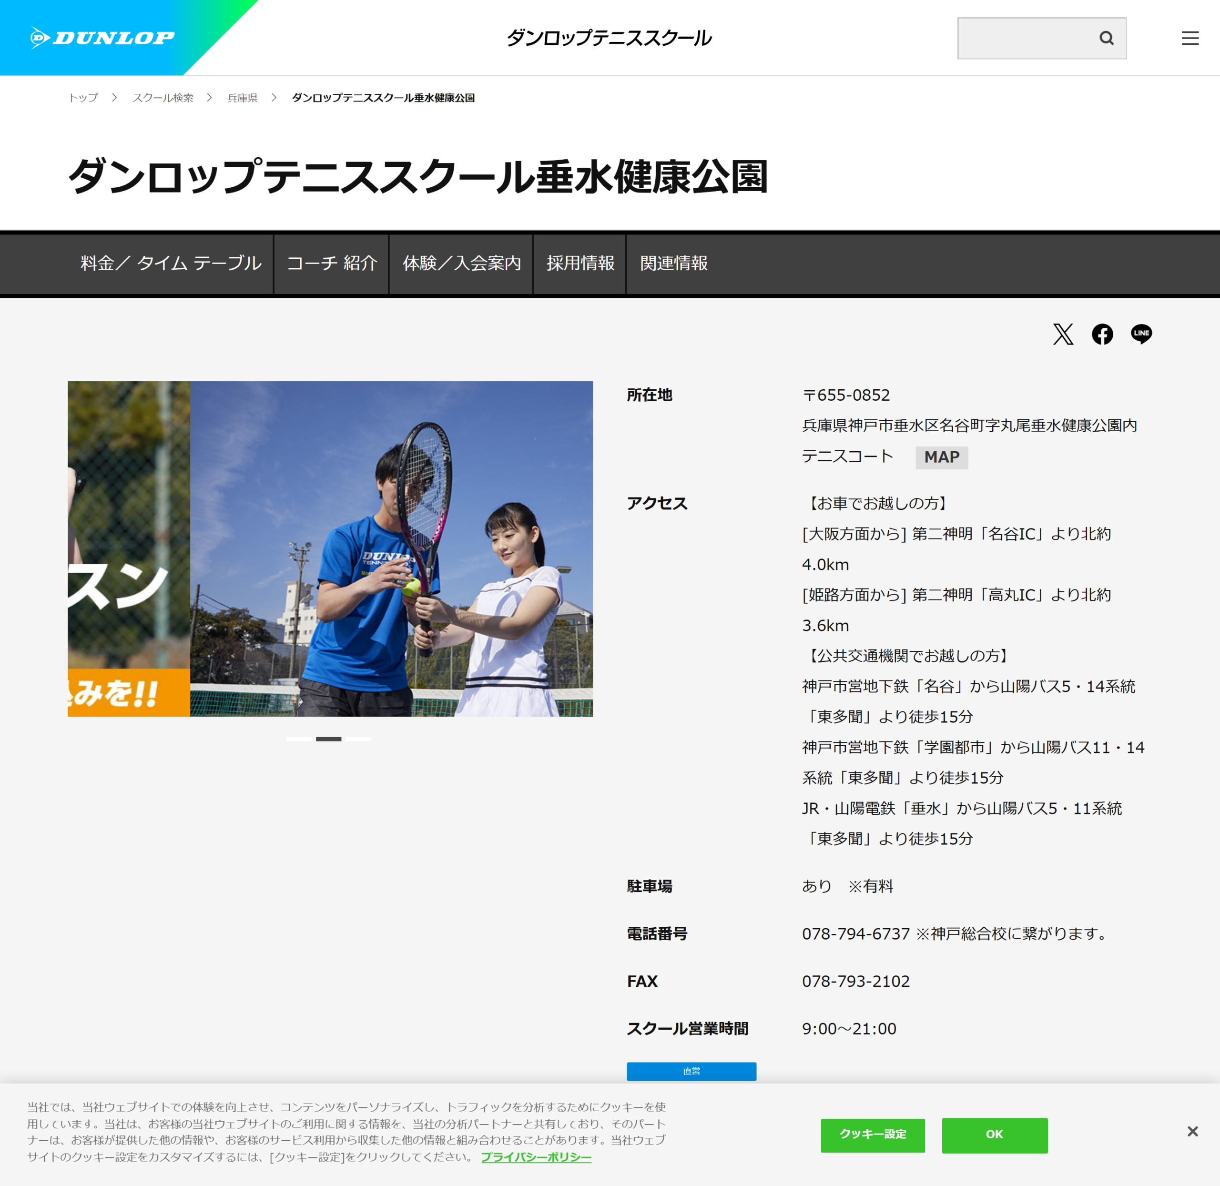The height and width of the screenshot is (1186, 1220).
Task: Click the 所在地 label
Action: click(649, 395)
